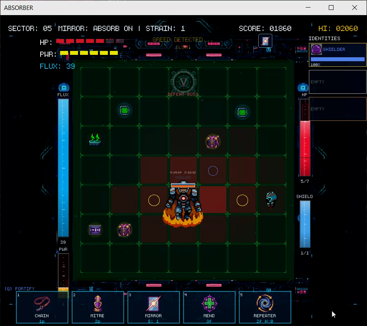Click the yellow circle marker left of boss
367x326 pixels.
point(154,200)
